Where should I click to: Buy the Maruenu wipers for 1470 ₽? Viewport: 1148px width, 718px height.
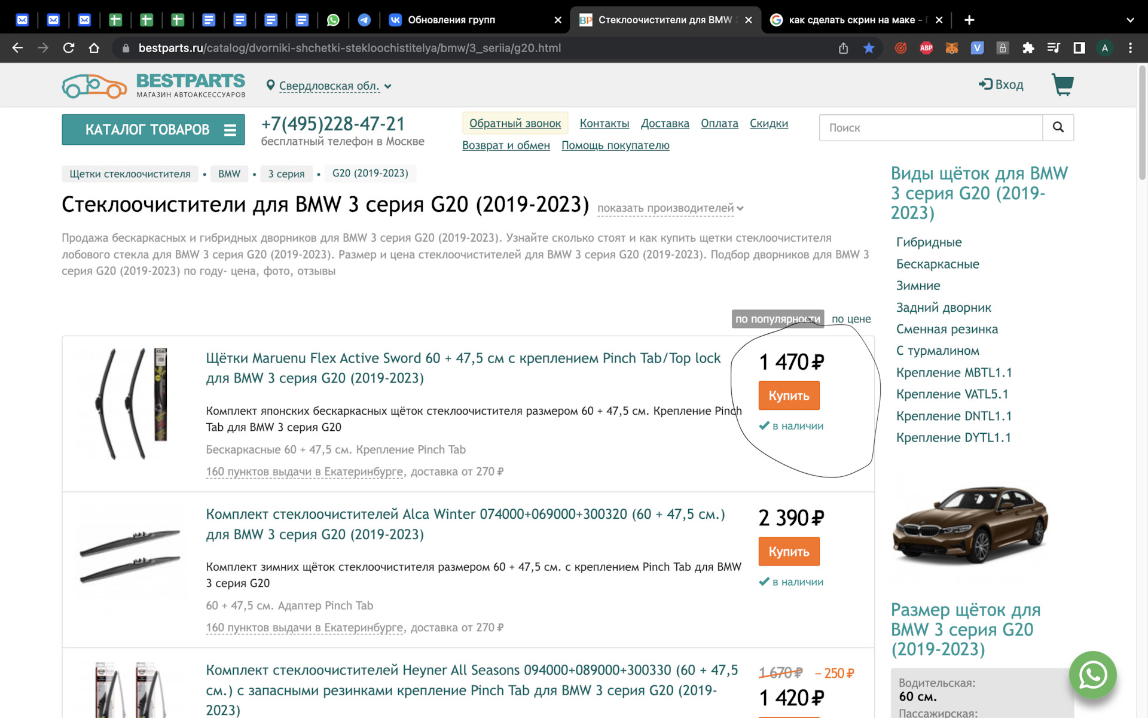[789, 395]
